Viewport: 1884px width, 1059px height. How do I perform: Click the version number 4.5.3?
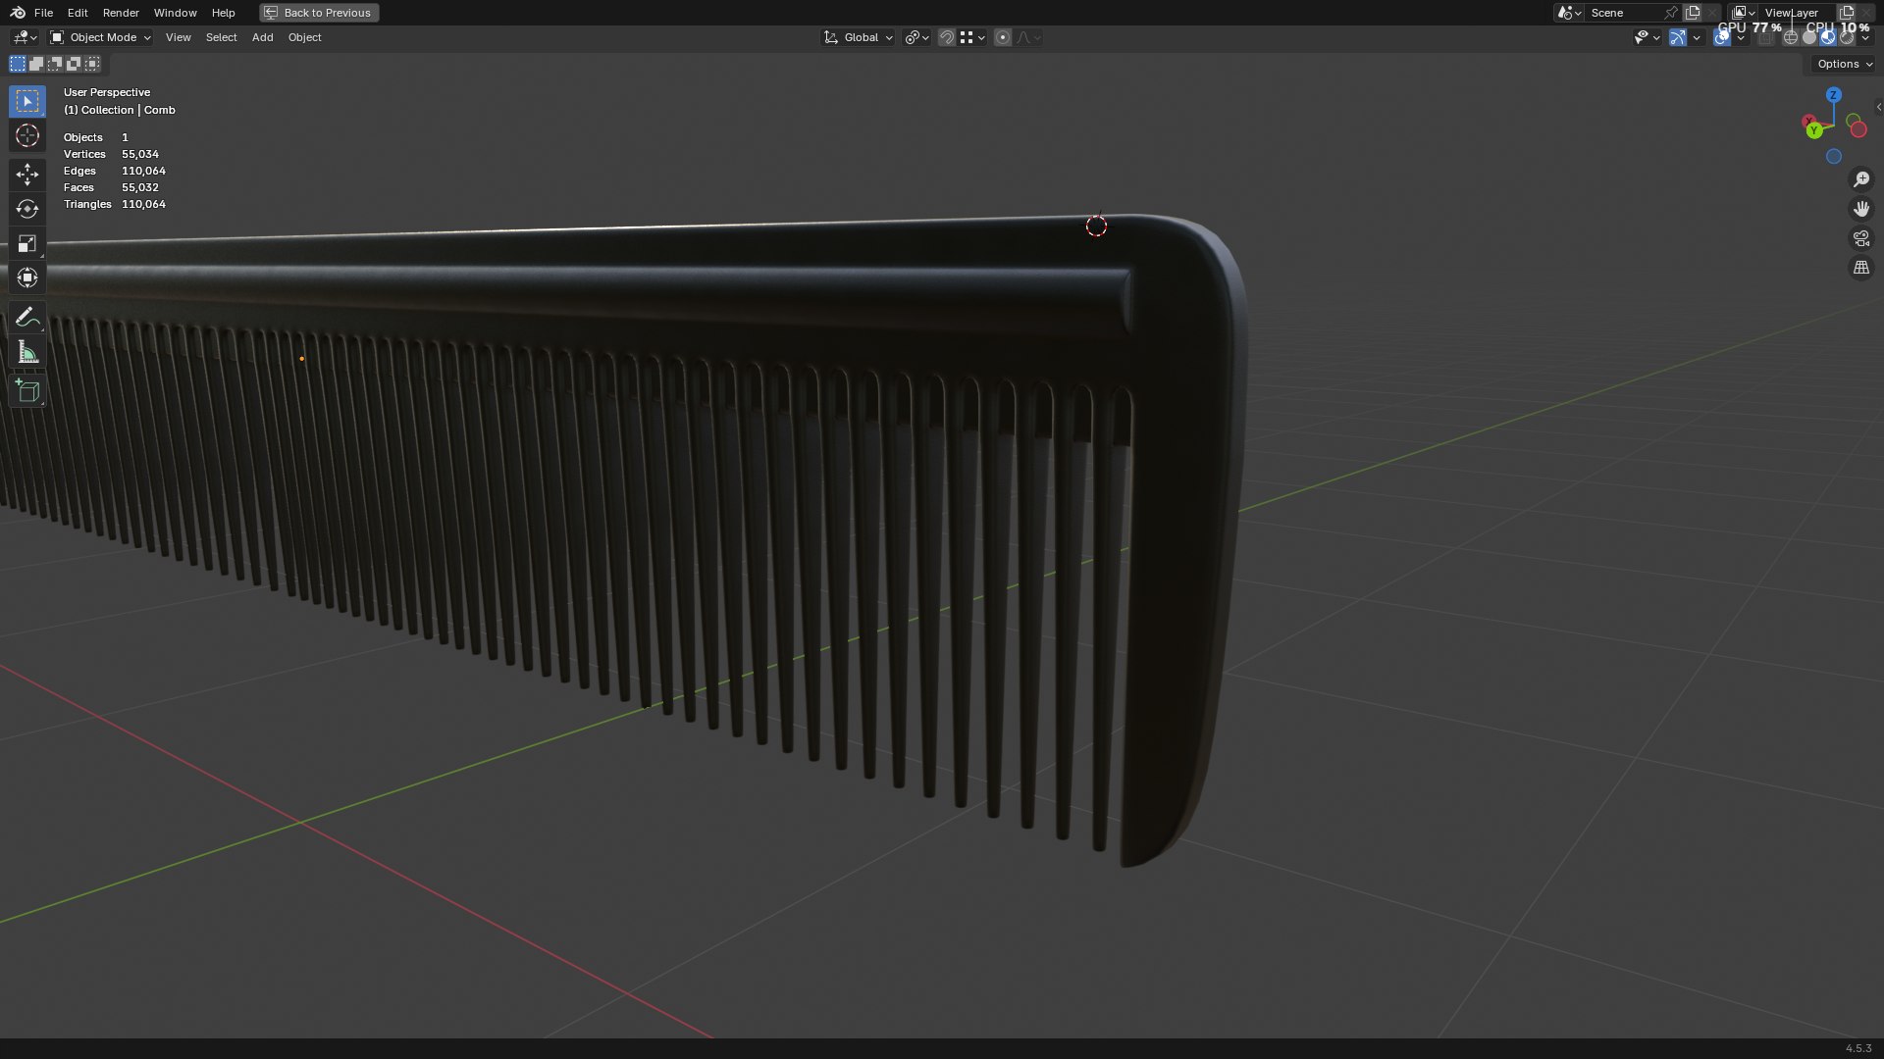pyautogui.click(x=1858, y=1048)
